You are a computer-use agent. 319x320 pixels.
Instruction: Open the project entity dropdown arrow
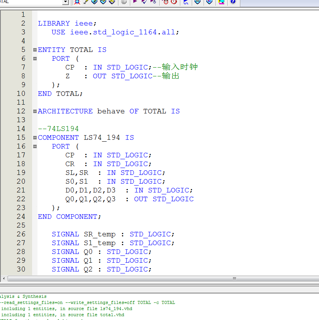click(65, 2)
